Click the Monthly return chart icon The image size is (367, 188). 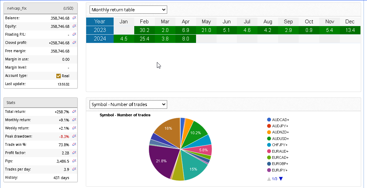pos(74,120)
